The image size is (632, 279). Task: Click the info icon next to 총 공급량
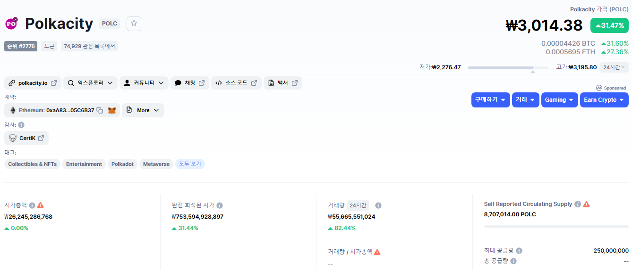click(x=513, y=261)
